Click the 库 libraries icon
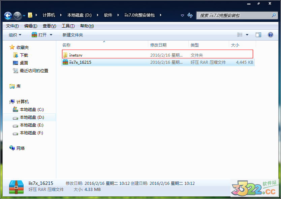 (12, 86)
